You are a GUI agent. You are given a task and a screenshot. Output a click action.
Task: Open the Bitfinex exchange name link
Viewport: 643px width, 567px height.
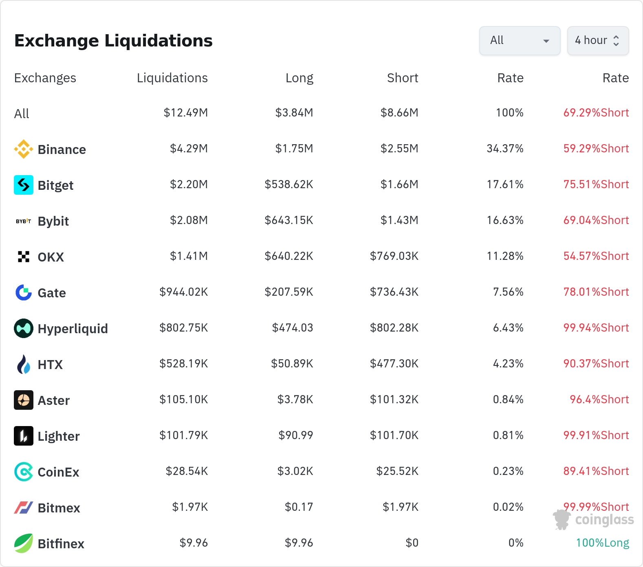point(61,544)
